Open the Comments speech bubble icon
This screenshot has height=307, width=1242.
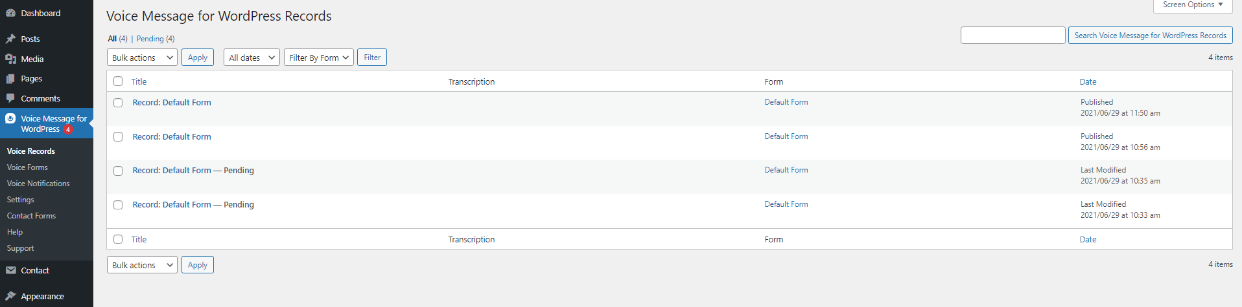10,98
